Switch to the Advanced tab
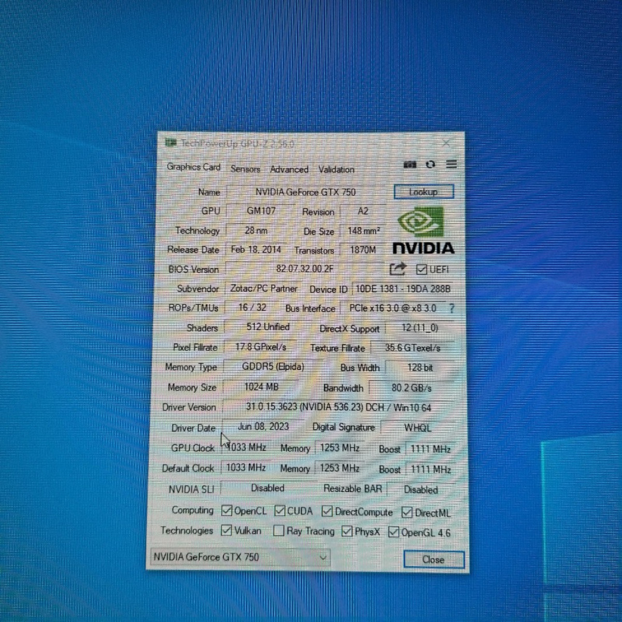The height and width of the screenshot is (622, 622). (x=289, y=169)
